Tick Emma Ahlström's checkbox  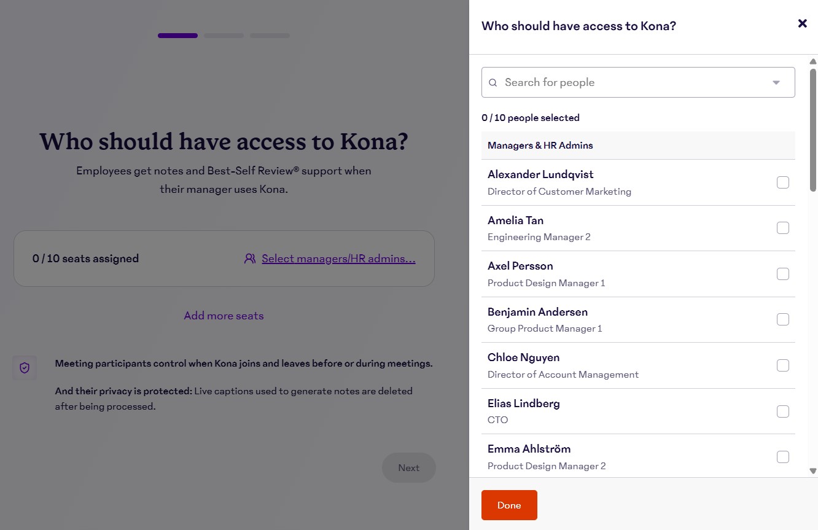(x=782, y=457)
